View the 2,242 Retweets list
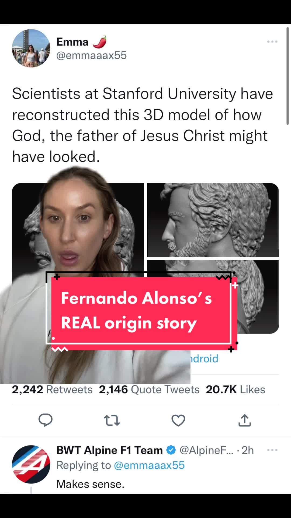 [x=52, y=389]
